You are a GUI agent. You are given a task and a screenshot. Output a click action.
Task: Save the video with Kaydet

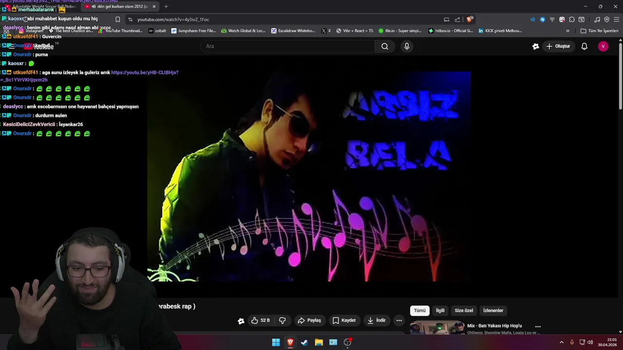pyautogui.click(x=344, y=320)
